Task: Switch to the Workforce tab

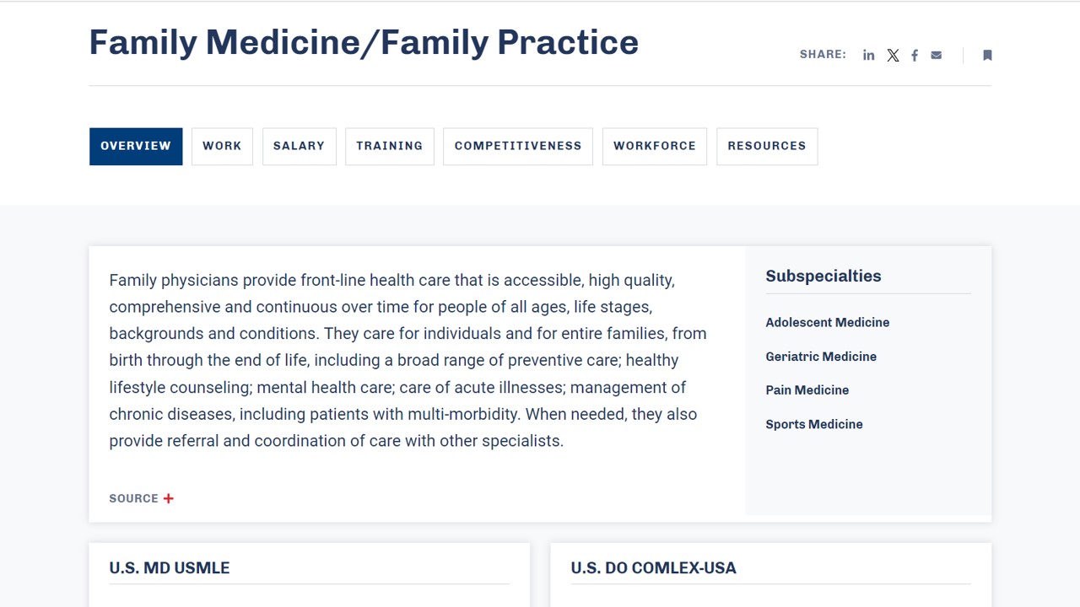Action: point(655,146)
